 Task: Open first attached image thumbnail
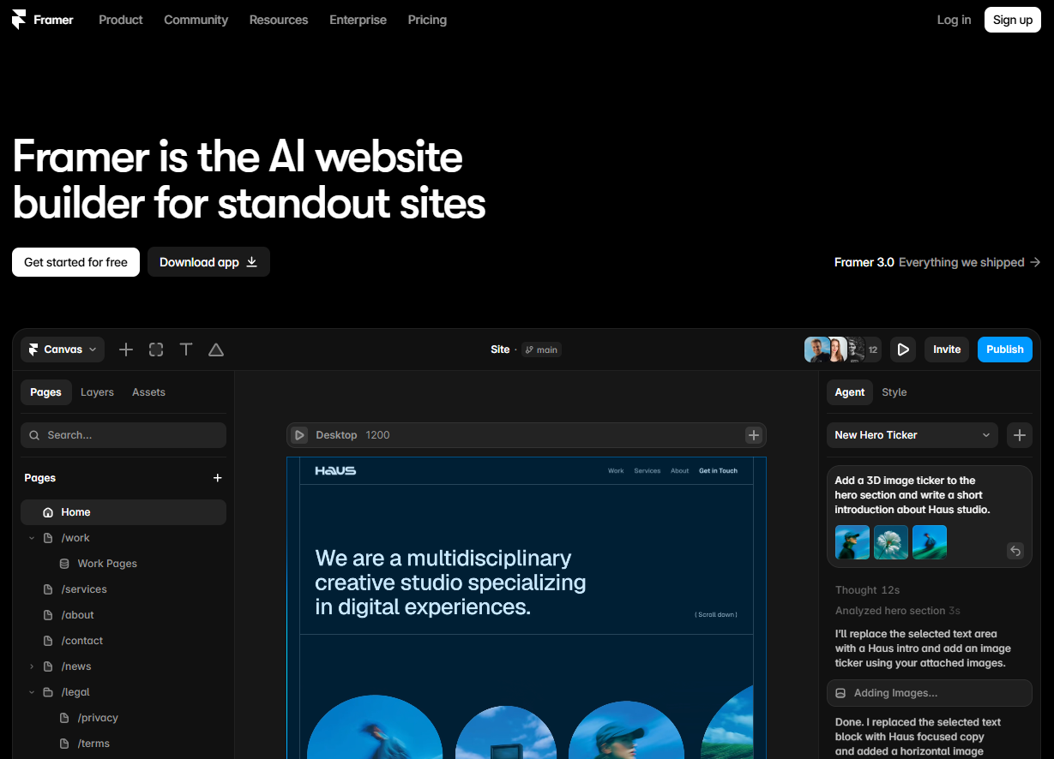(852, 542)
